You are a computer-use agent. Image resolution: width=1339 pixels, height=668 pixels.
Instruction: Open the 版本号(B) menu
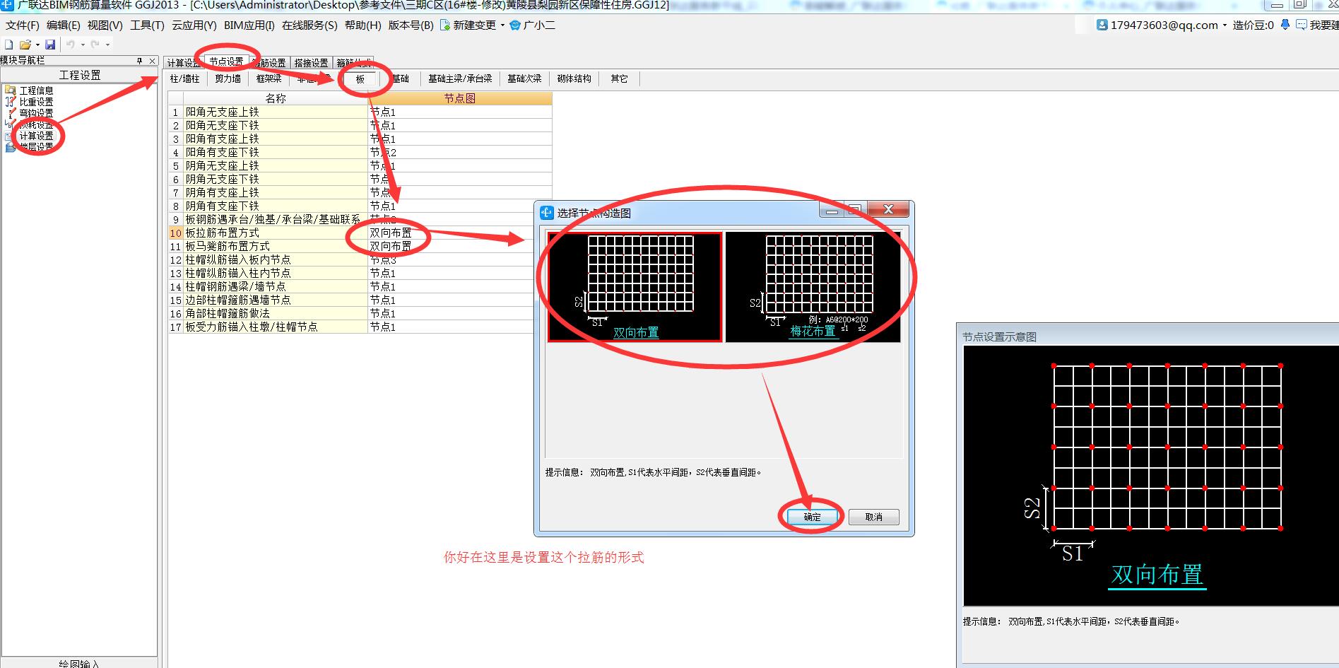pyautogui.click(x=411, y=25)
